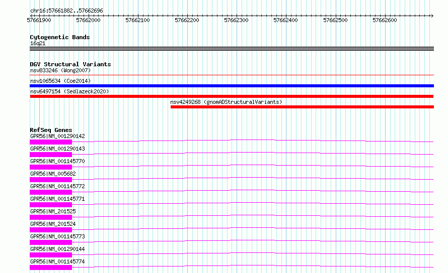
Task: Select the magenta exon of NM_001145770
Action: (x=51, y=167)
